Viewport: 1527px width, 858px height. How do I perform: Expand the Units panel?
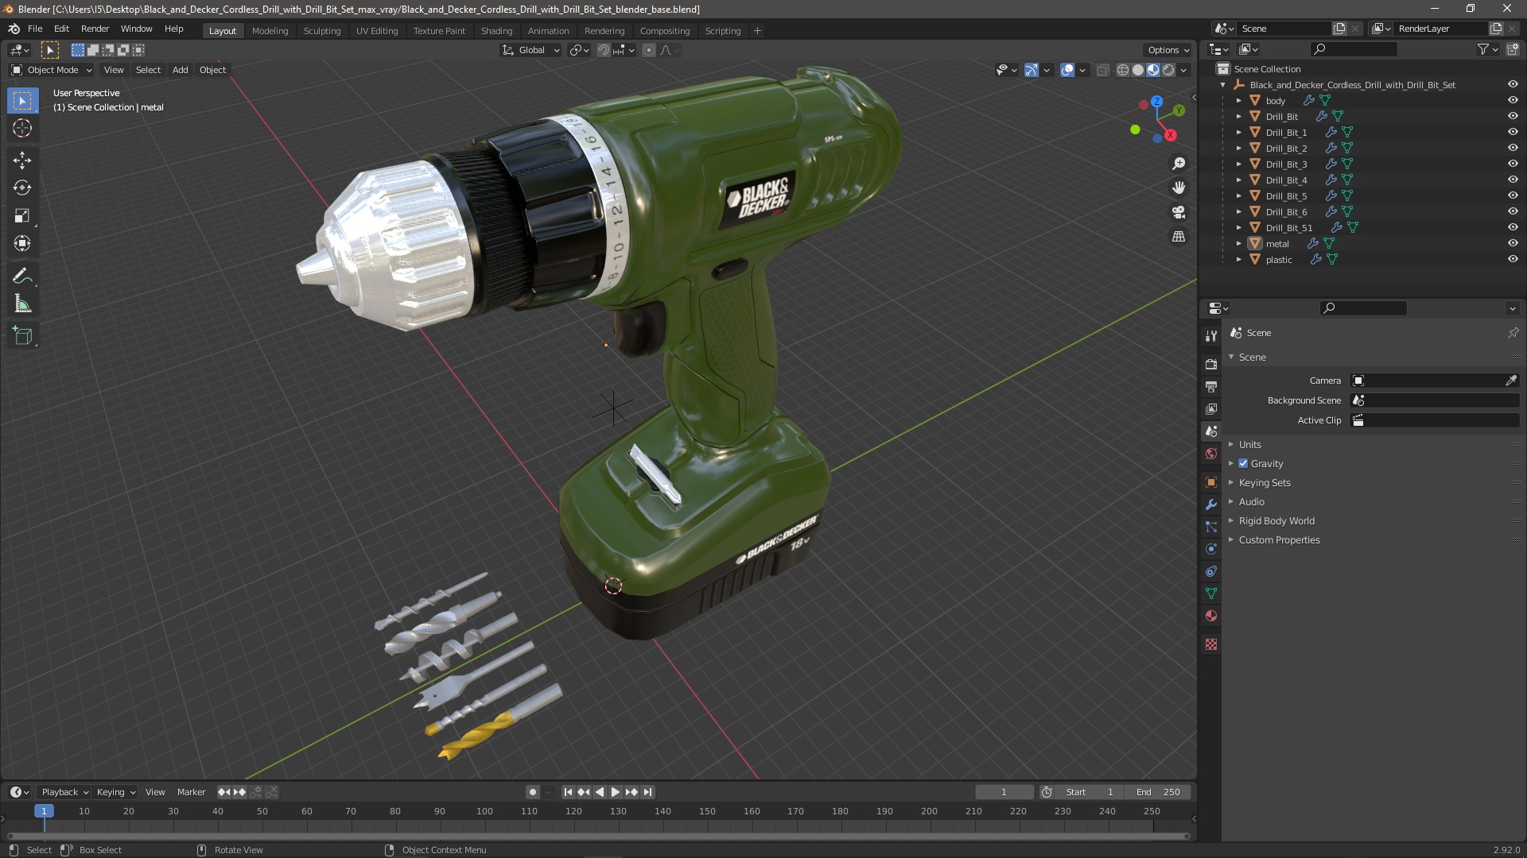pos(1249,444)
